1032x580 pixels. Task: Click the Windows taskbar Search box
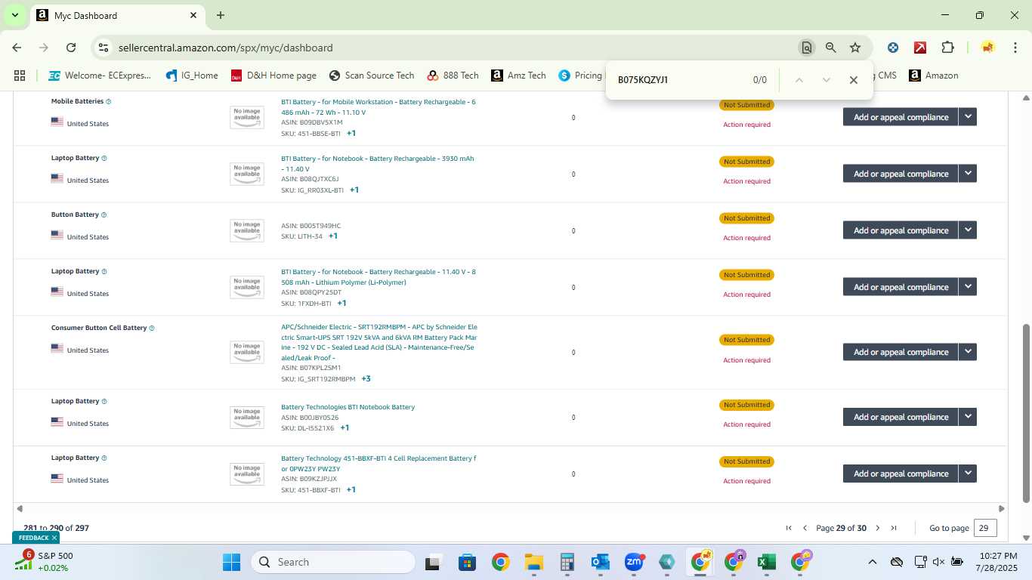(333, 562)
